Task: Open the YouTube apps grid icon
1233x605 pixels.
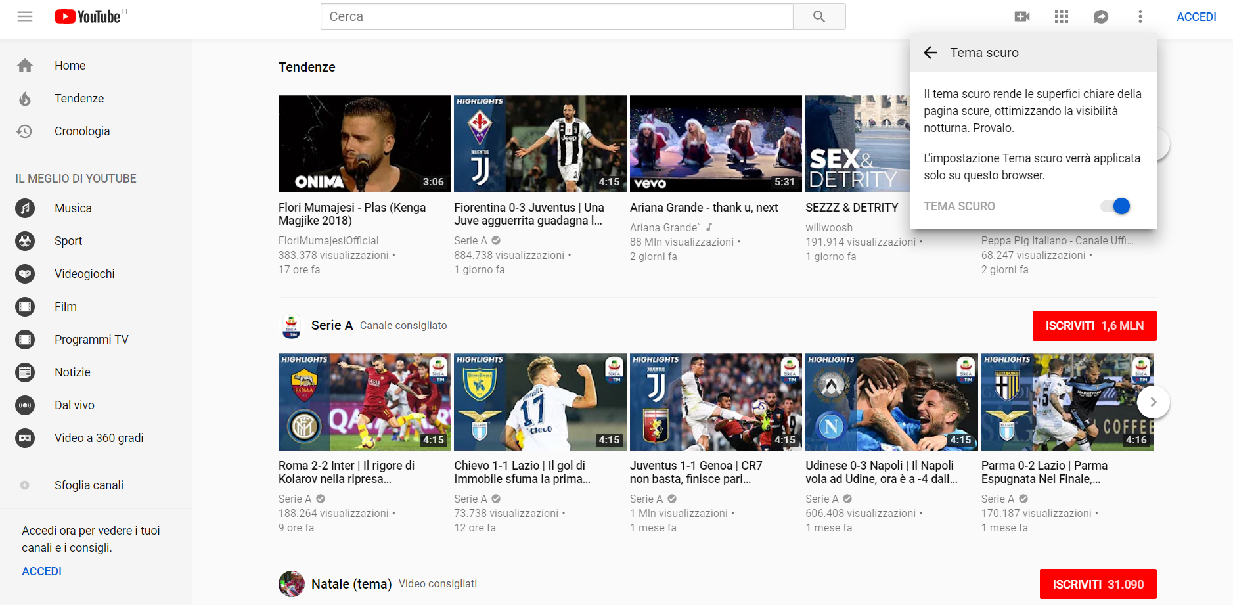Action: (1062, 16)
